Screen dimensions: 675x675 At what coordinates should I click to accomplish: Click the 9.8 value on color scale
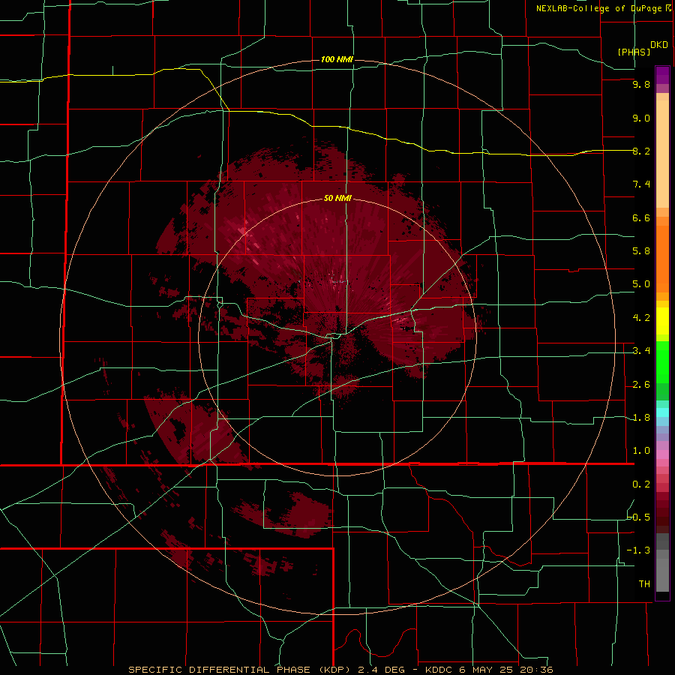pos(641,84)
